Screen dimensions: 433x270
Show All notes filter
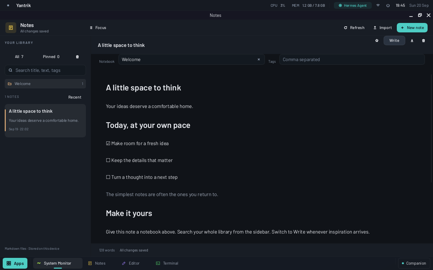tap(19, 57)
